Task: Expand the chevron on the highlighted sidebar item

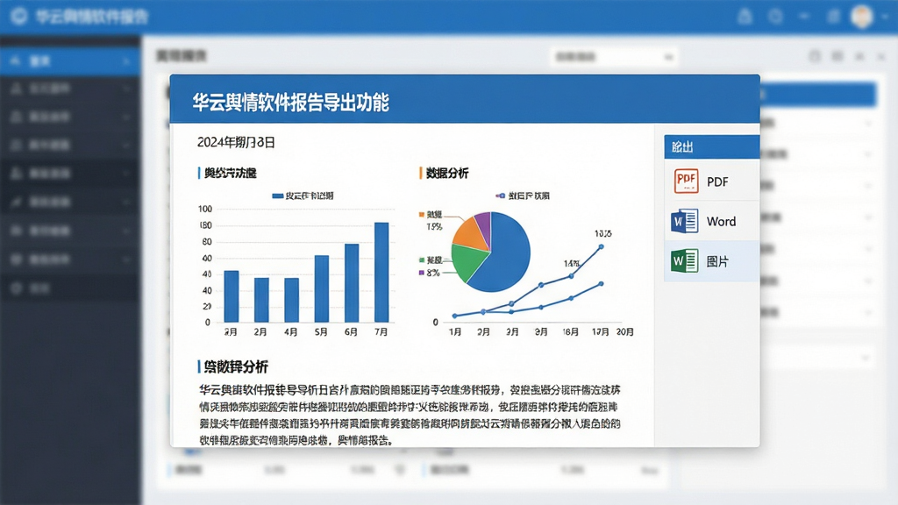Action: 126,61
